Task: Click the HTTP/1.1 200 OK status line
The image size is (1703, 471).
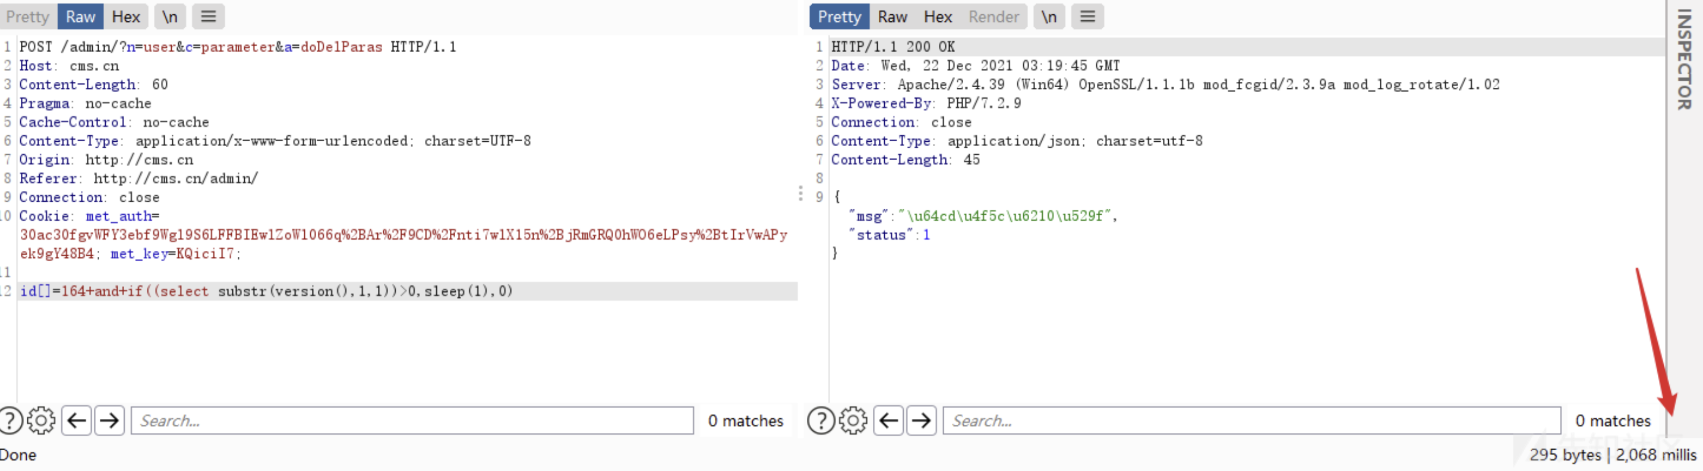Action: coord(893,47)
